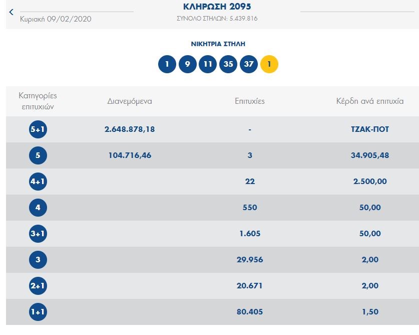Click winning number ball 37
The width and height of the screenshot is (419, 335).
click(x=249, y=64)
